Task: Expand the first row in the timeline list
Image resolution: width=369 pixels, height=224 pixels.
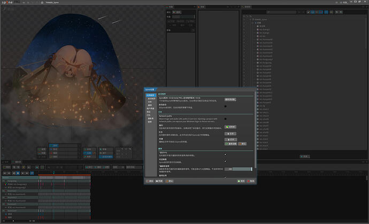Action: (4, 181)
